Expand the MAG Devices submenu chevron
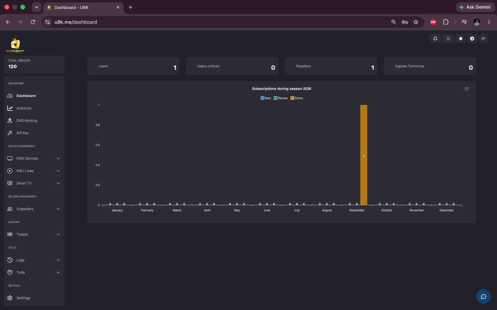497x310 pixels. pyautogui.click(x=58, y=158)
